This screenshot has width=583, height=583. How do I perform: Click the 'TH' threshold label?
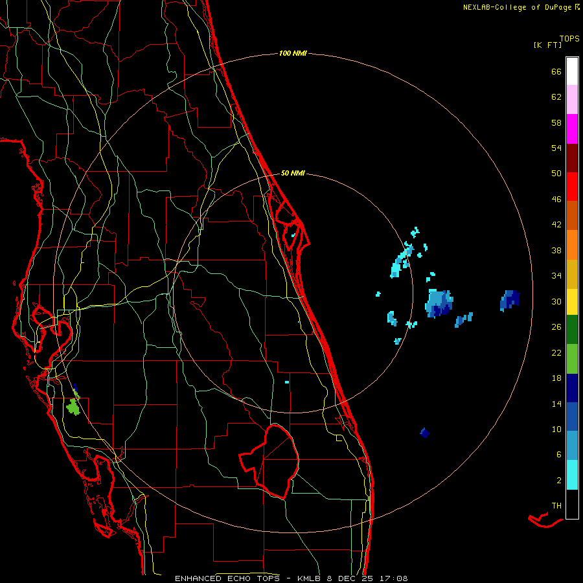[556, 506]
